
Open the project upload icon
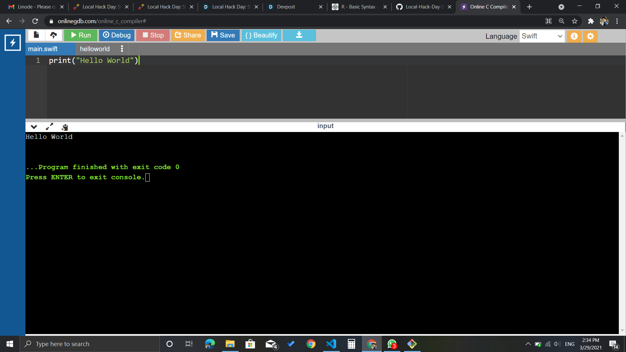point(53,35)
